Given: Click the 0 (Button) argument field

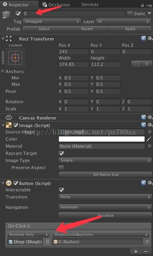Looking at the screenshot, I should click(97, 242).
